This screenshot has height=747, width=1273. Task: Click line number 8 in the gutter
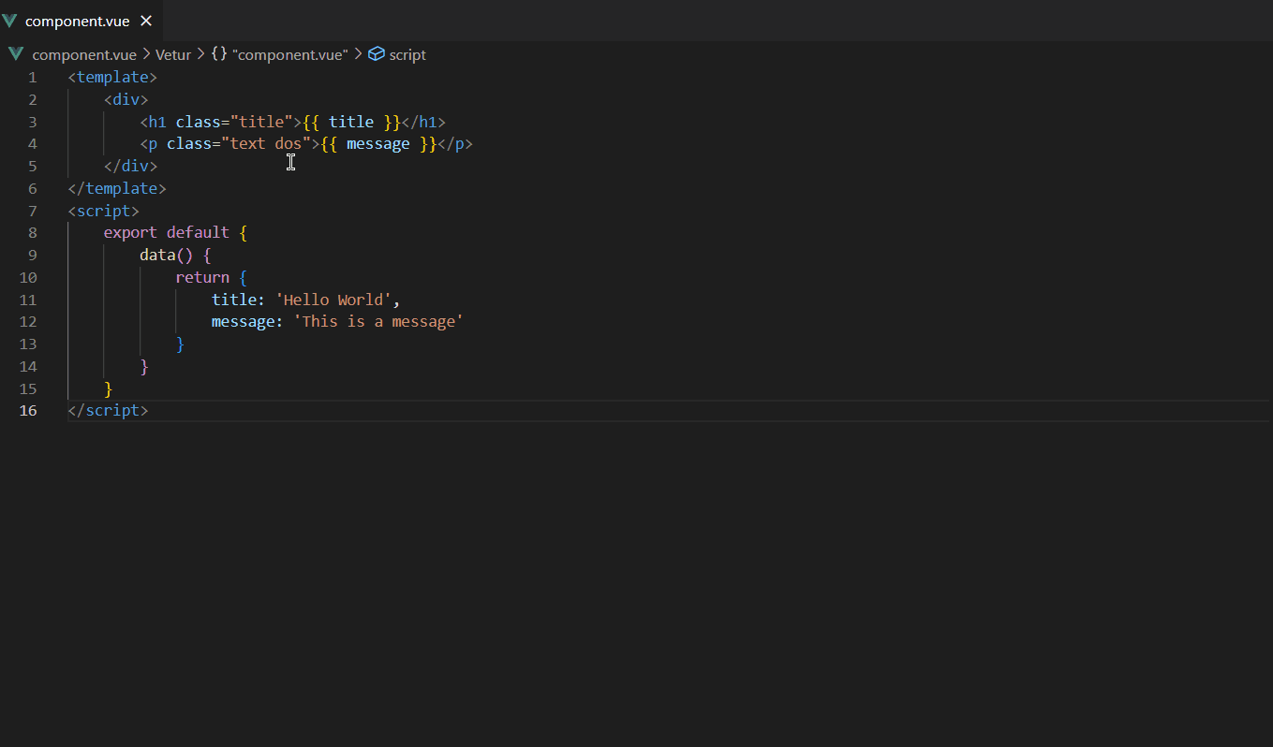(32, 232)
